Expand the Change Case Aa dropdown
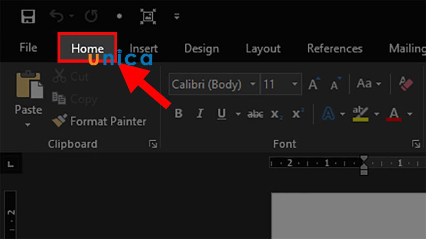 click(x=369, y=84)
